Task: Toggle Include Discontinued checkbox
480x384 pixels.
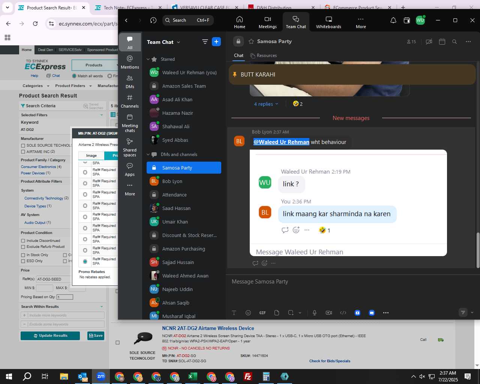Action: [x=23, y=241]
